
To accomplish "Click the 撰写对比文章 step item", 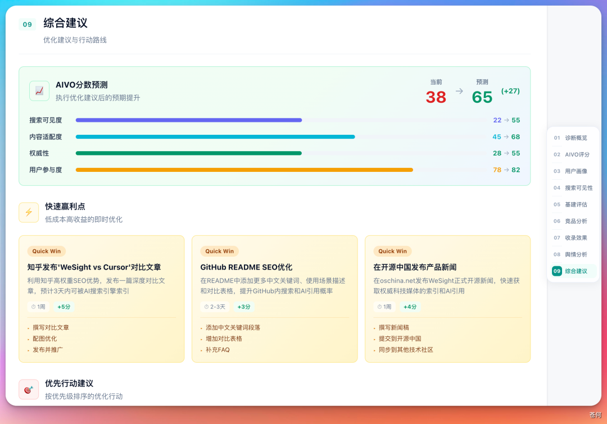I will (x=51, y=327).
